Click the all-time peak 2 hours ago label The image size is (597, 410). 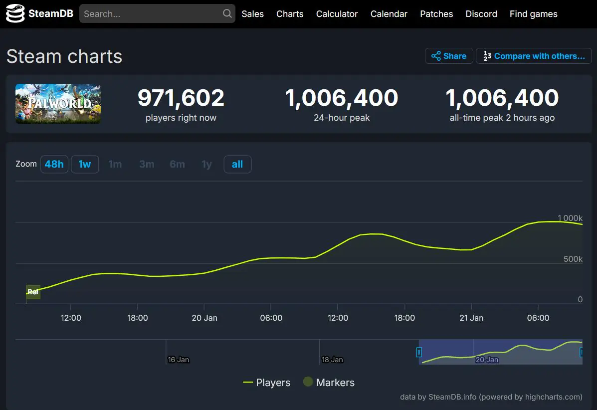[502, 118]
